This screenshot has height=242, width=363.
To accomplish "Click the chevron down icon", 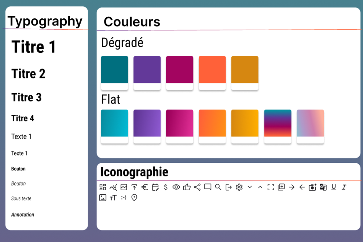I will (x=250, y=187).
